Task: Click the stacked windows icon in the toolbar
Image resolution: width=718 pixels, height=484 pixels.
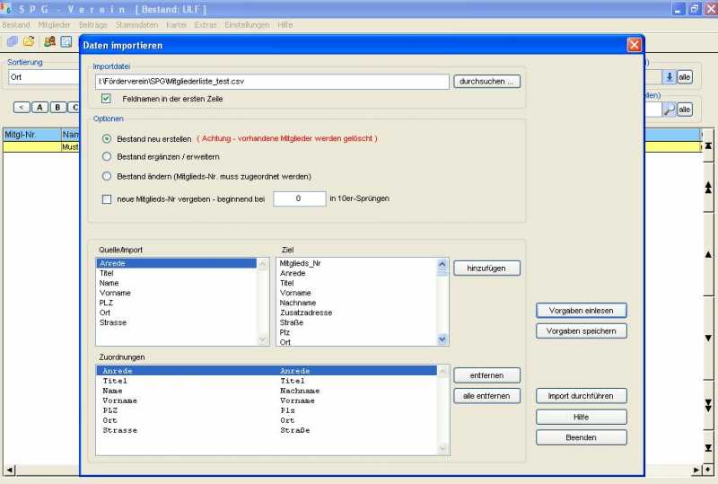Action: (x=12, y=41)
